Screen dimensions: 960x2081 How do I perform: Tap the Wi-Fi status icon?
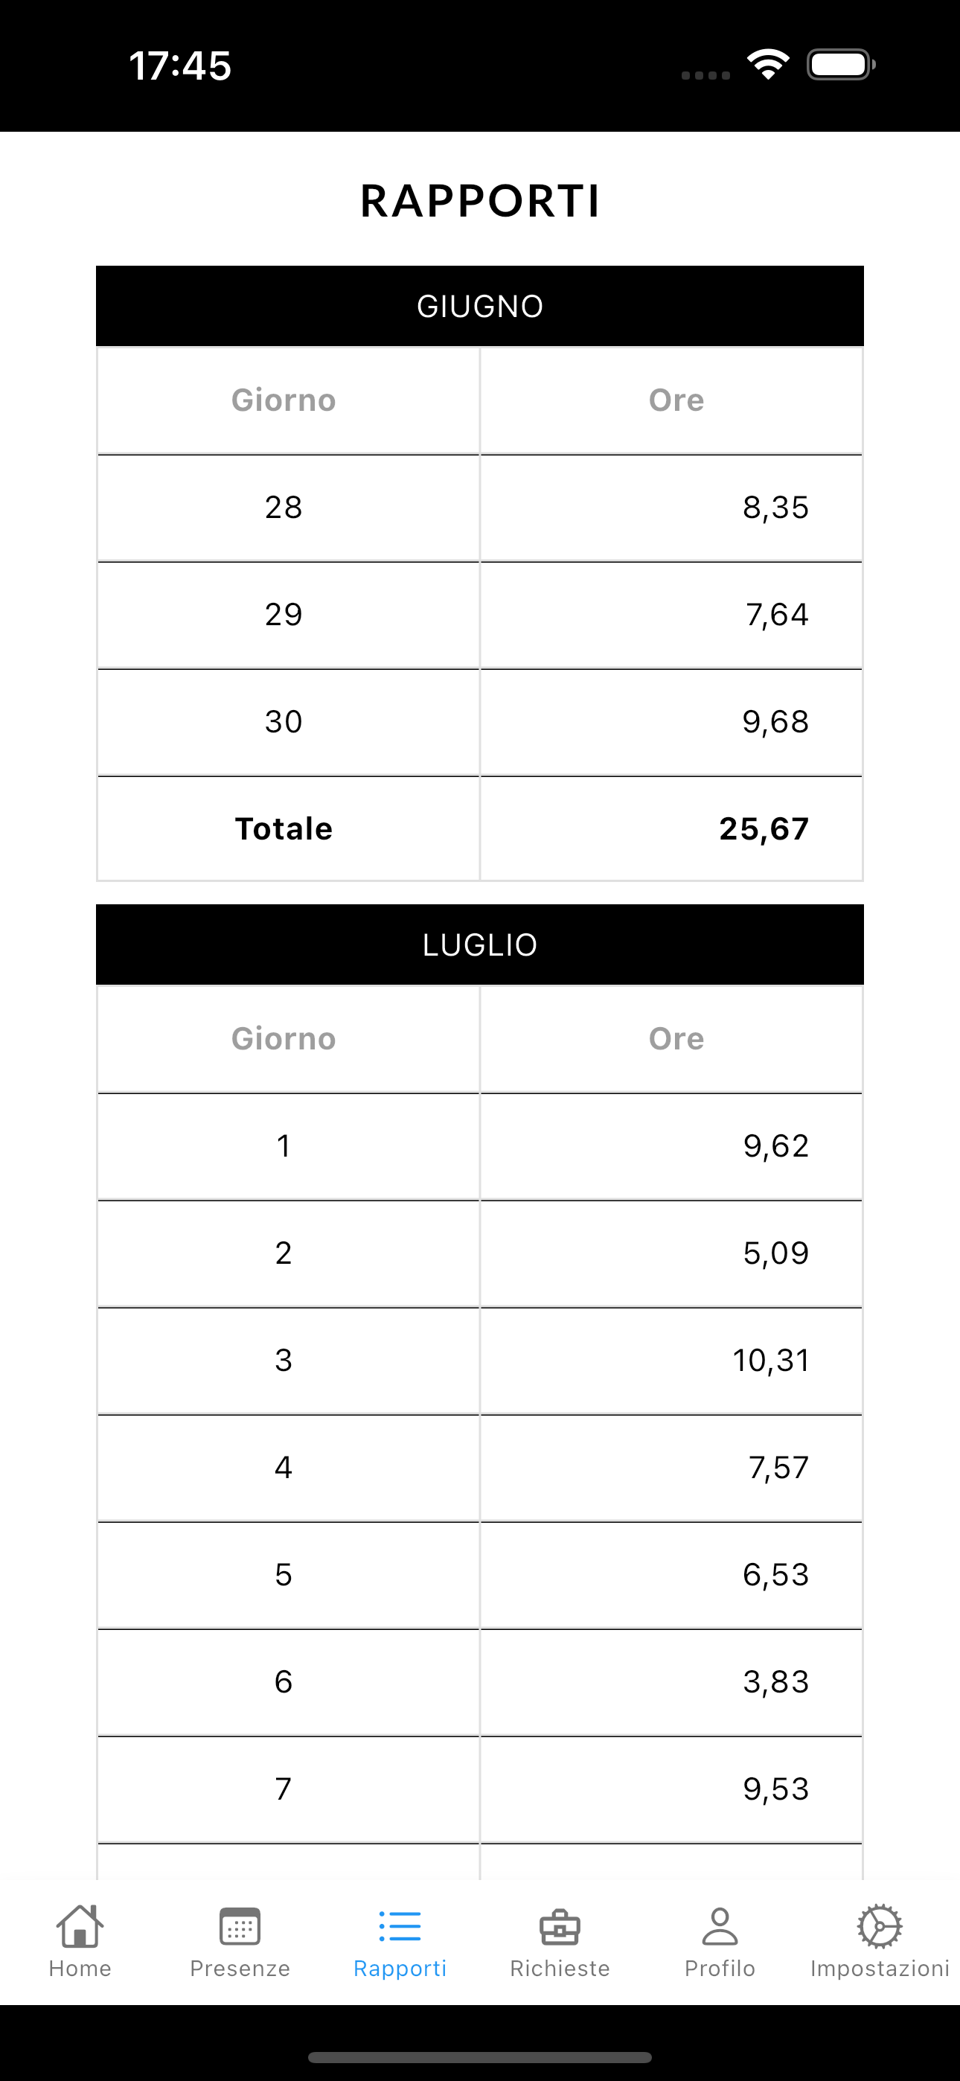[768, 65]
